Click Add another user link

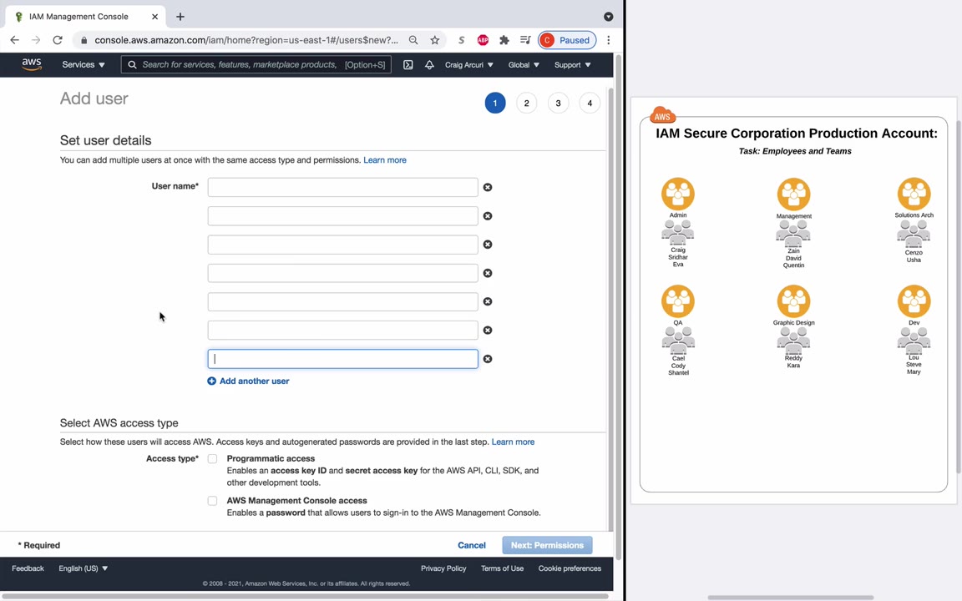point(249,381)
